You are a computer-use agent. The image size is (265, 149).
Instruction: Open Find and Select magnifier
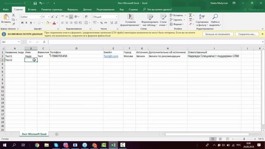click(x=215, y=20)
